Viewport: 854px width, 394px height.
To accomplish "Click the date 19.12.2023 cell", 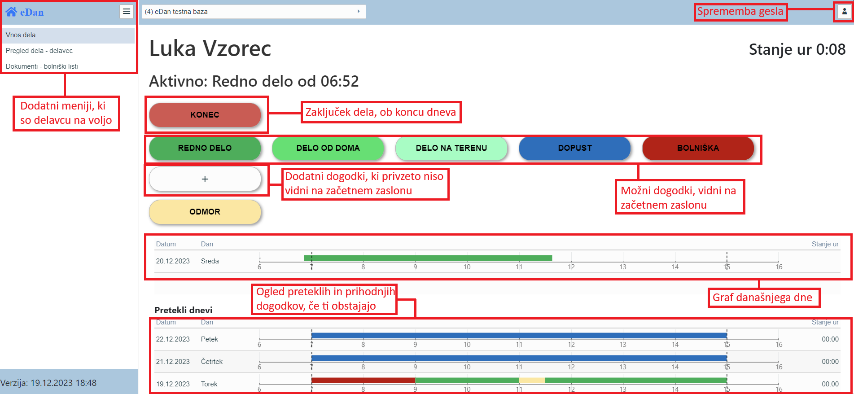I will tap(173, 384).
